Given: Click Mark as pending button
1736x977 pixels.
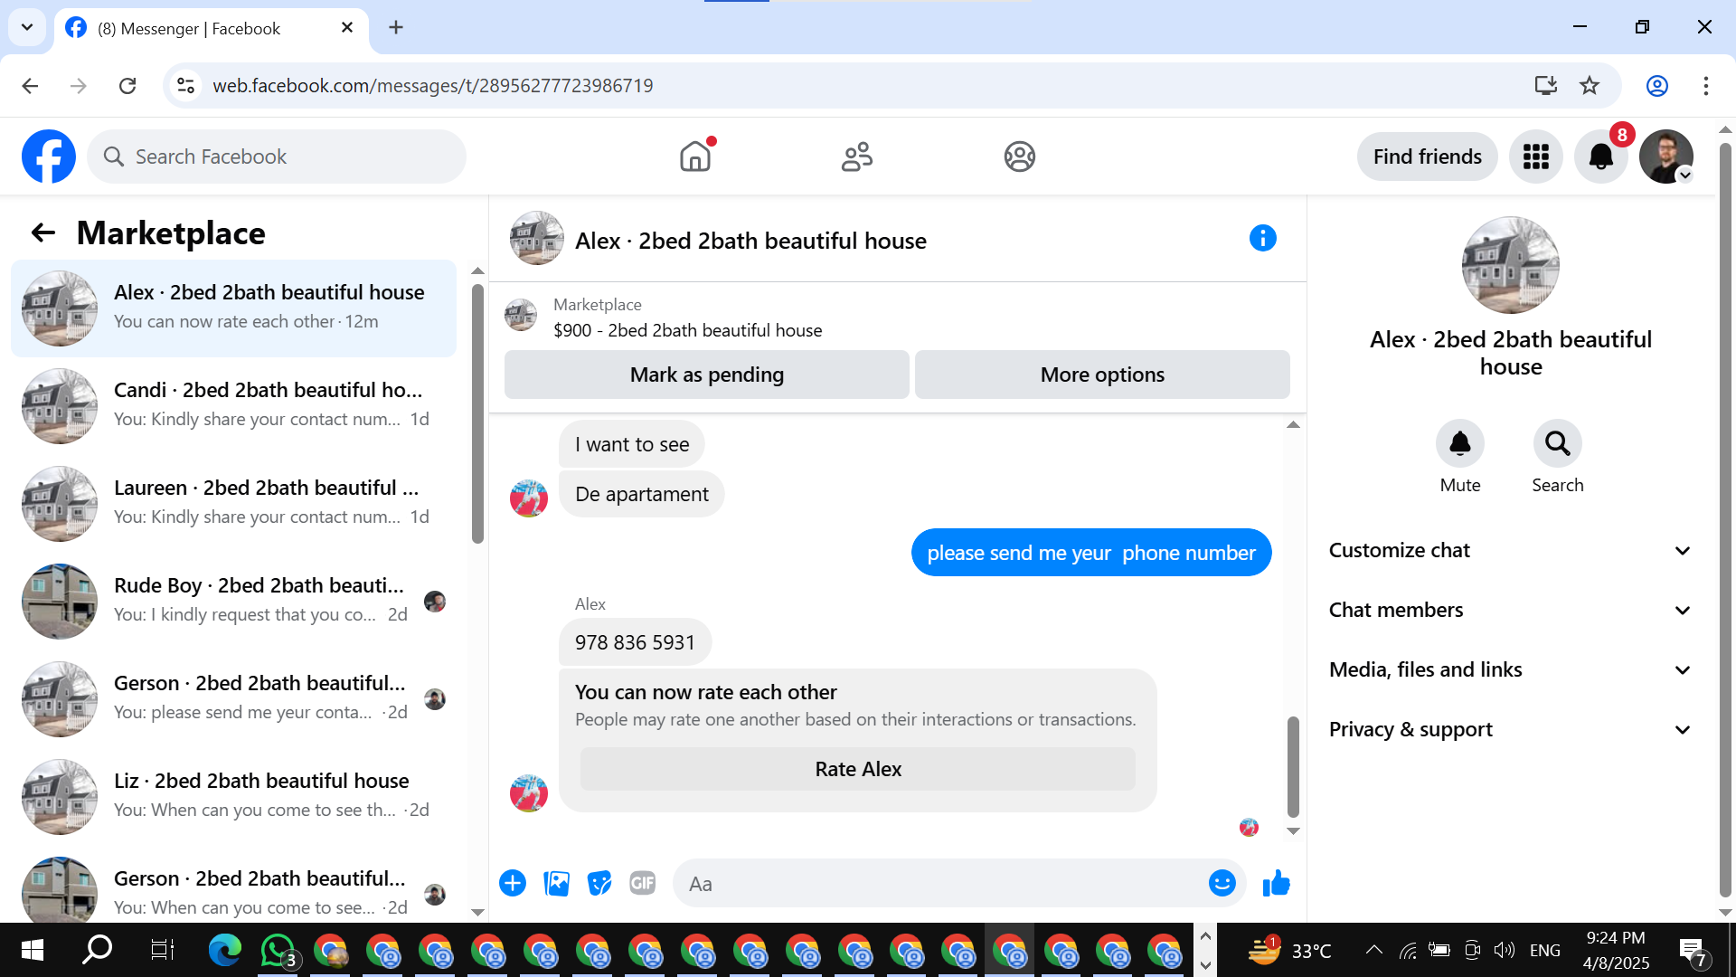Looking at the screenshot, I should coord(706,375).
